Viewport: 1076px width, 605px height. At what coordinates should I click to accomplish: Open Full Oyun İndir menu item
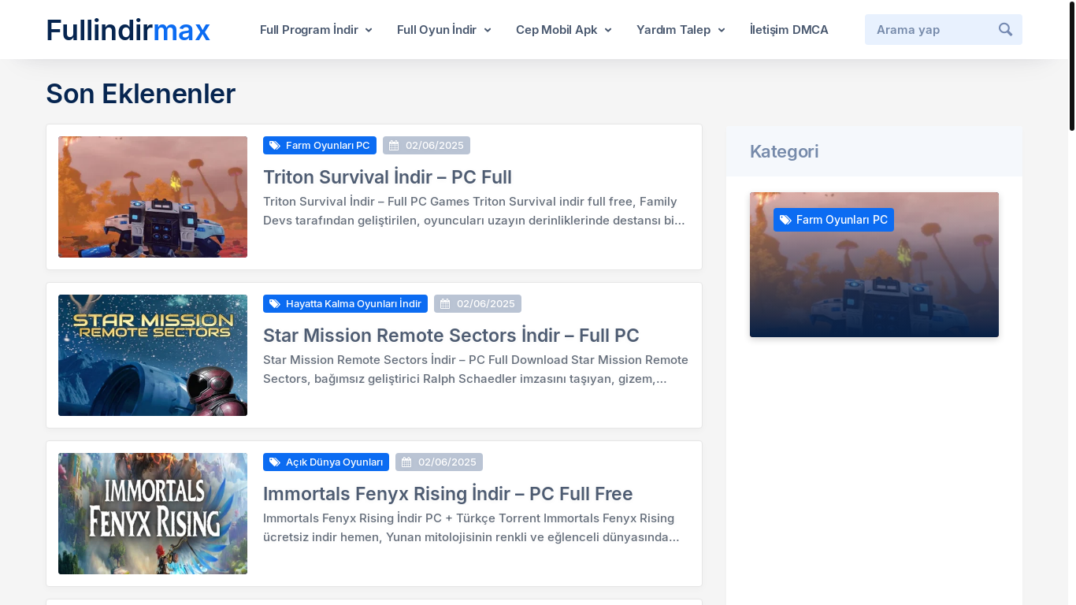tap(436, 30)
